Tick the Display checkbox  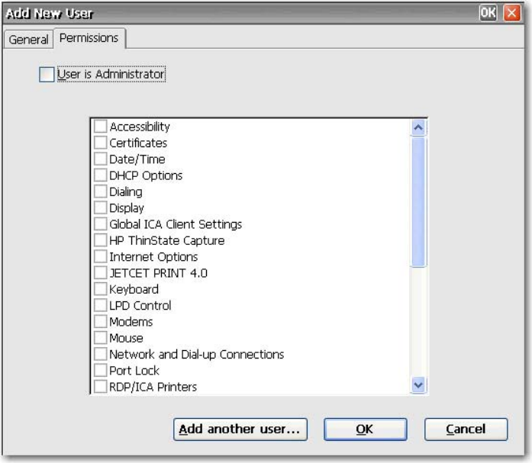[101, 207]
